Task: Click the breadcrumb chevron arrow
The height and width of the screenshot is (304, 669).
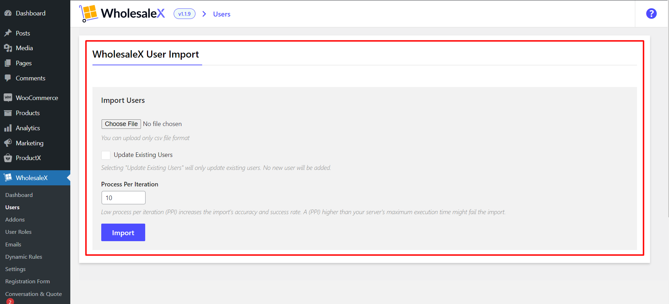Action: [204, 14]
